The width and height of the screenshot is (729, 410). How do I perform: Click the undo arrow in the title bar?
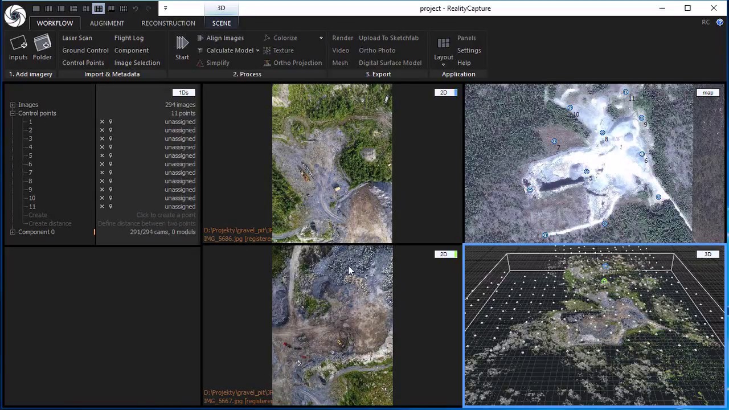[136, 9]
